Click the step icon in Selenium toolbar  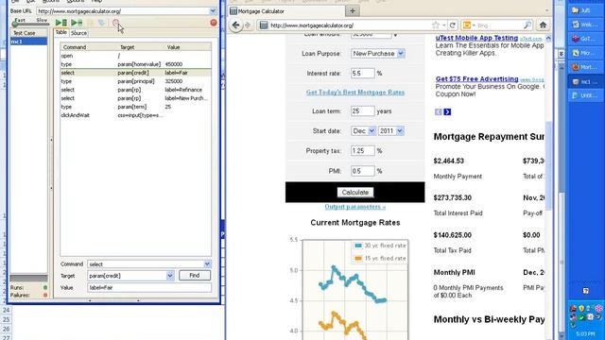point(101,23)
